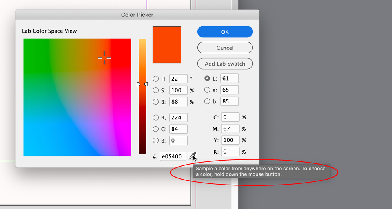Select the R red radio button
Viewport: 392px width, 209px height.
click(x=156, y=117)
